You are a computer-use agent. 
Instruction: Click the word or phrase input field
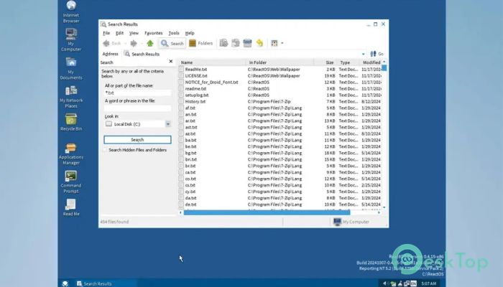coord(137,108)
